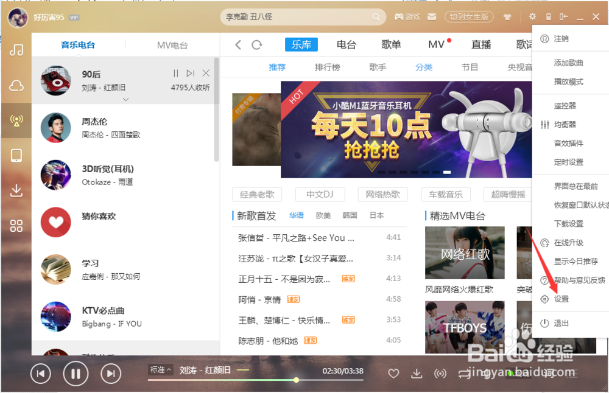Image resolution: width=609 pixels, height=393 pixels.
Task: Click the 切到女生版 button
Action: tap(469, 17)
